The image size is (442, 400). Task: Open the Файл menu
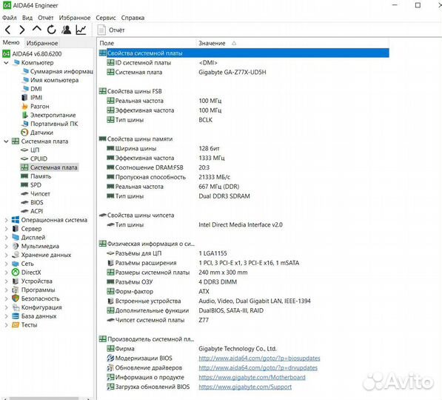click(10, 18)
